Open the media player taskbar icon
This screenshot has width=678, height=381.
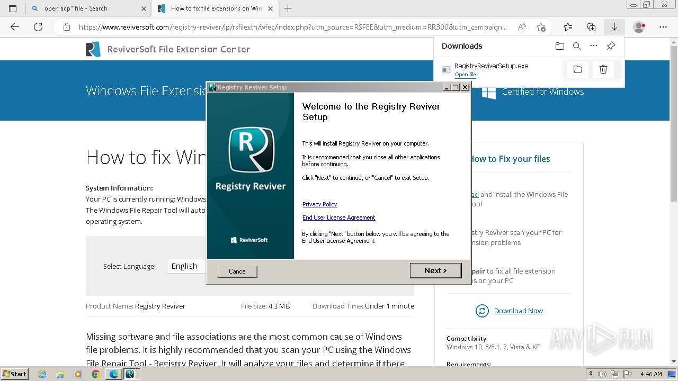[78, 374]
